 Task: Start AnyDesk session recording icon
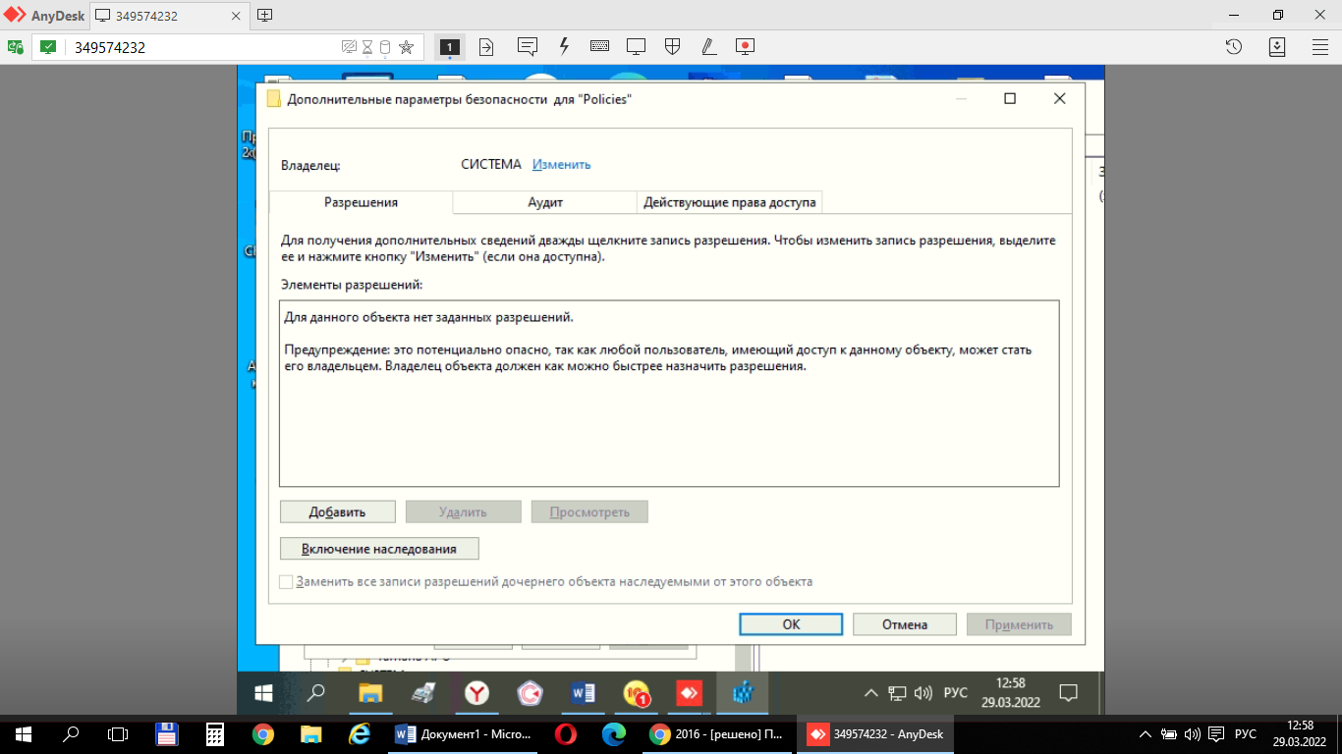(x=745, y=46)
